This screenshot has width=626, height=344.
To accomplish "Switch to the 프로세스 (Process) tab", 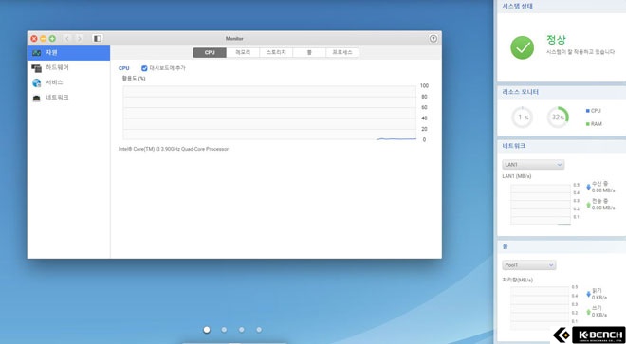I will [x=342, y=53].
